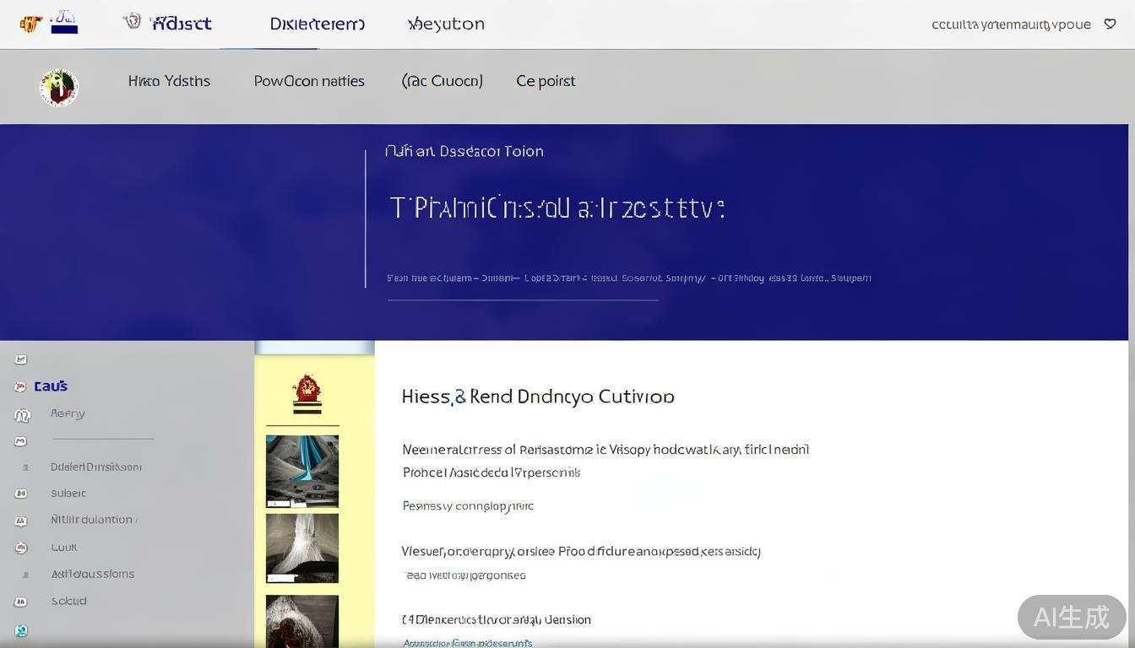Click the 'Ce poirst' navigation link
The height and width of the screenshot is (648, 1135).
tap(546, 81)
